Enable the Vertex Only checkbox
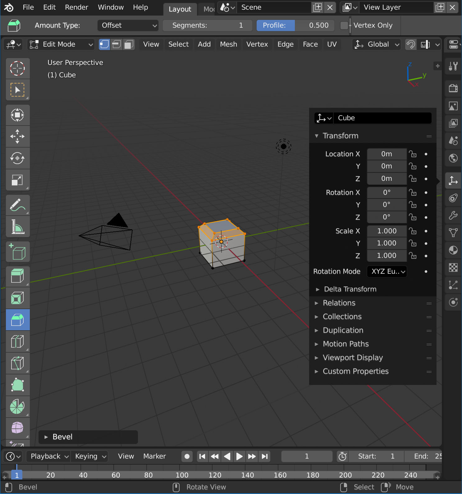 pyautogui.click(x=344, y=25)
